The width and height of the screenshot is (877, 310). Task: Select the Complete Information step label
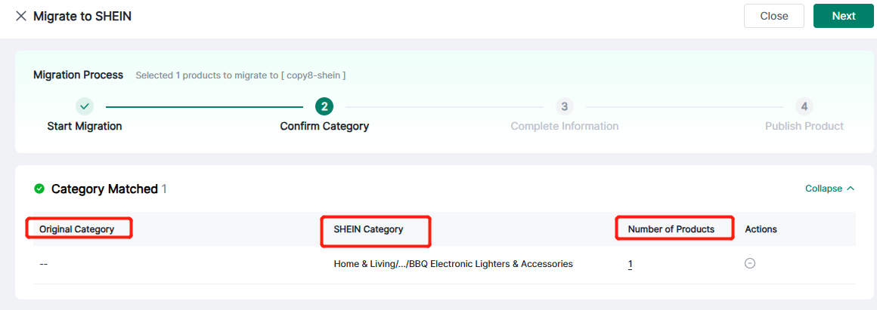click(564, 126)
